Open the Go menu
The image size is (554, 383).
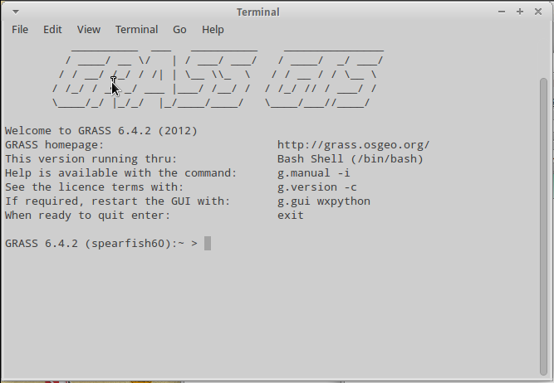(179, 30)
